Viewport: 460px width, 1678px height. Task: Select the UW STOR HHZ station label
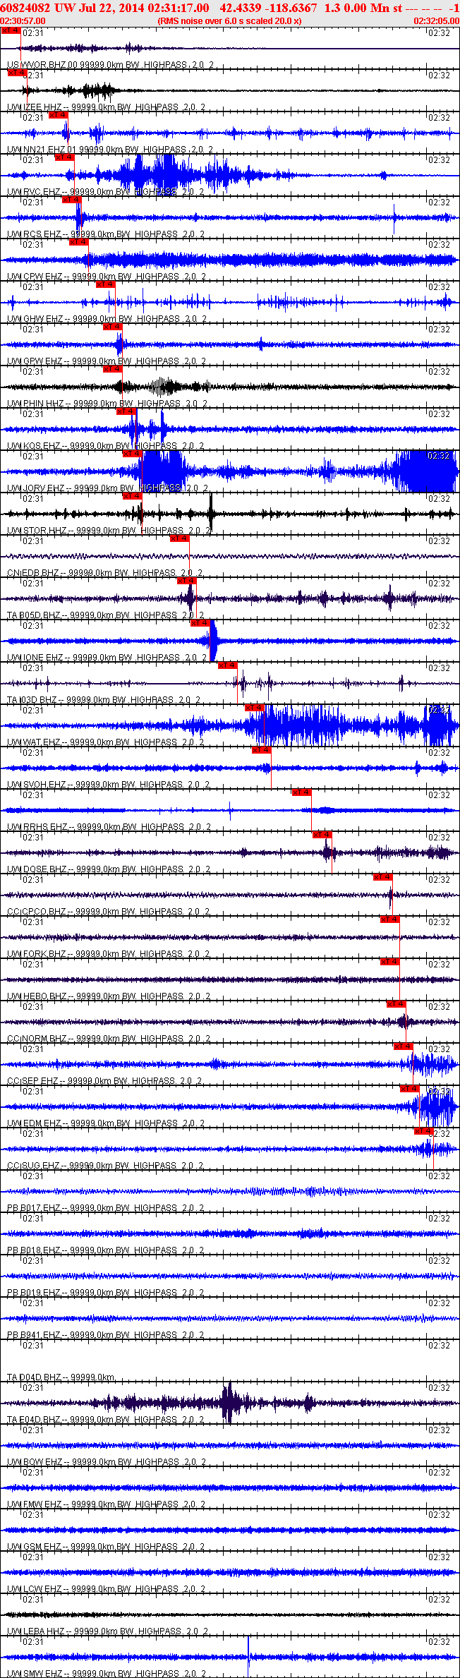point(109,531)
